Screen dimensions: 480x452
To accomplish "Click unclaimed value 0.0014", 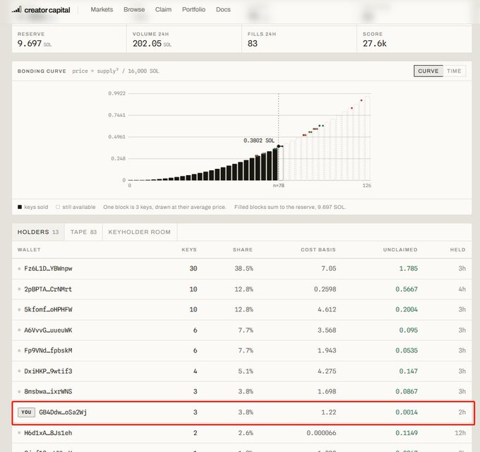I will 407,412.
